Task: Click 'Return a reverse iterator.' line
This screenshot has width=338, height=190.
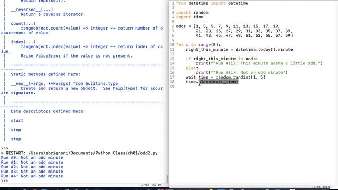Action: (x=53, y=14)
